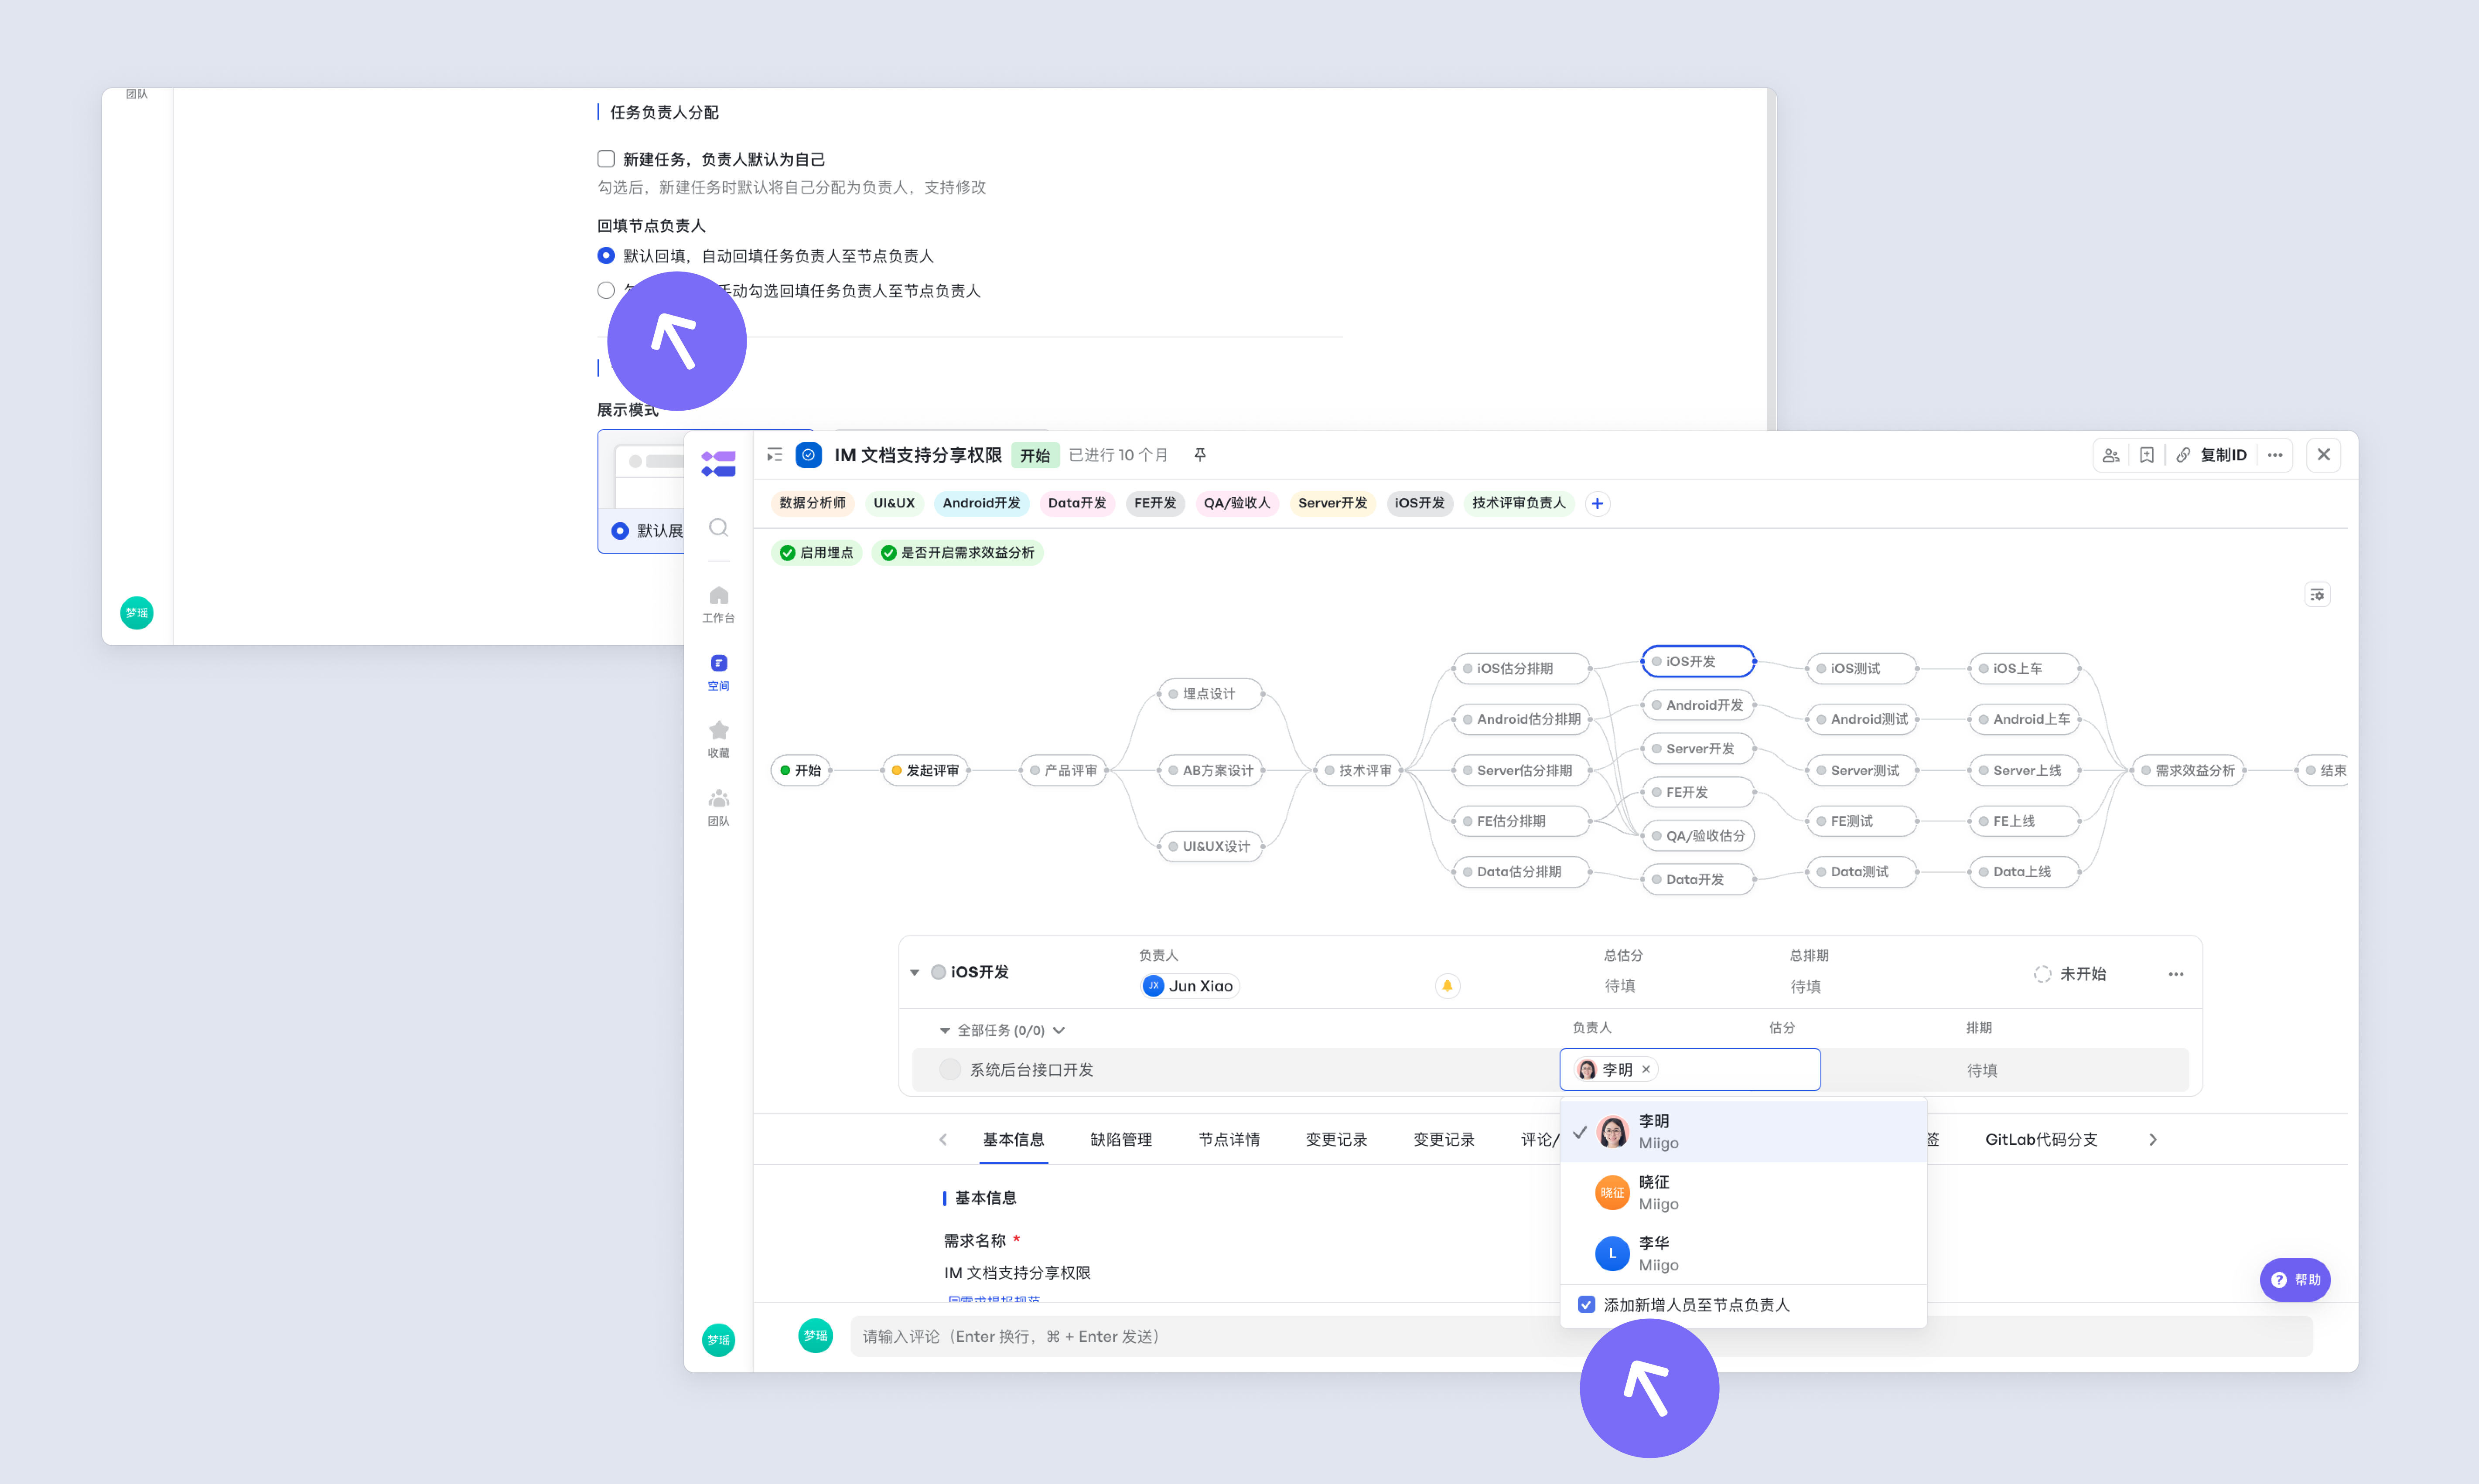This screenshot has height=1484, width=2479.
Task: Click the Android开发 role tag
Action: click(981, 503)
